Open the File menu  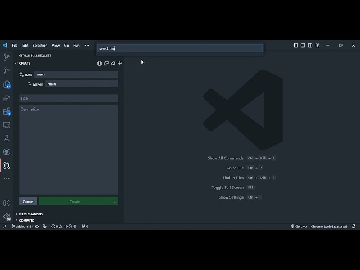coord(15,46)
